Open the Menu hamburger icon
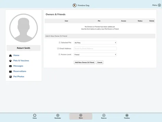The width and height of the screenshot is (162, 122). 159,5
